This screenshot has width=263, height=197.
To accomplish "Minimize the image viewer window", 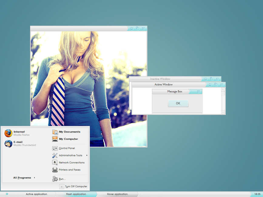I will pyautogui.click(x=132, y=28).
